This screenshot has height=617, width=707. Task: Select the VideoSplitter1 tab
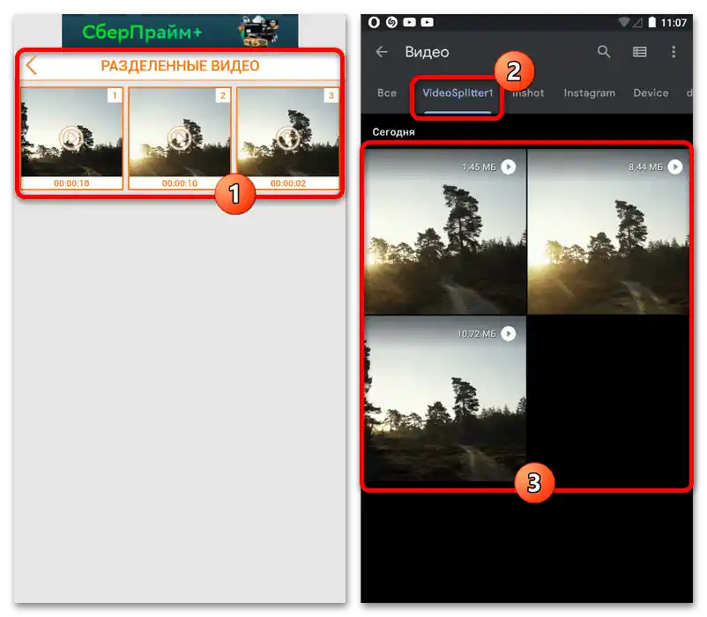458,93
